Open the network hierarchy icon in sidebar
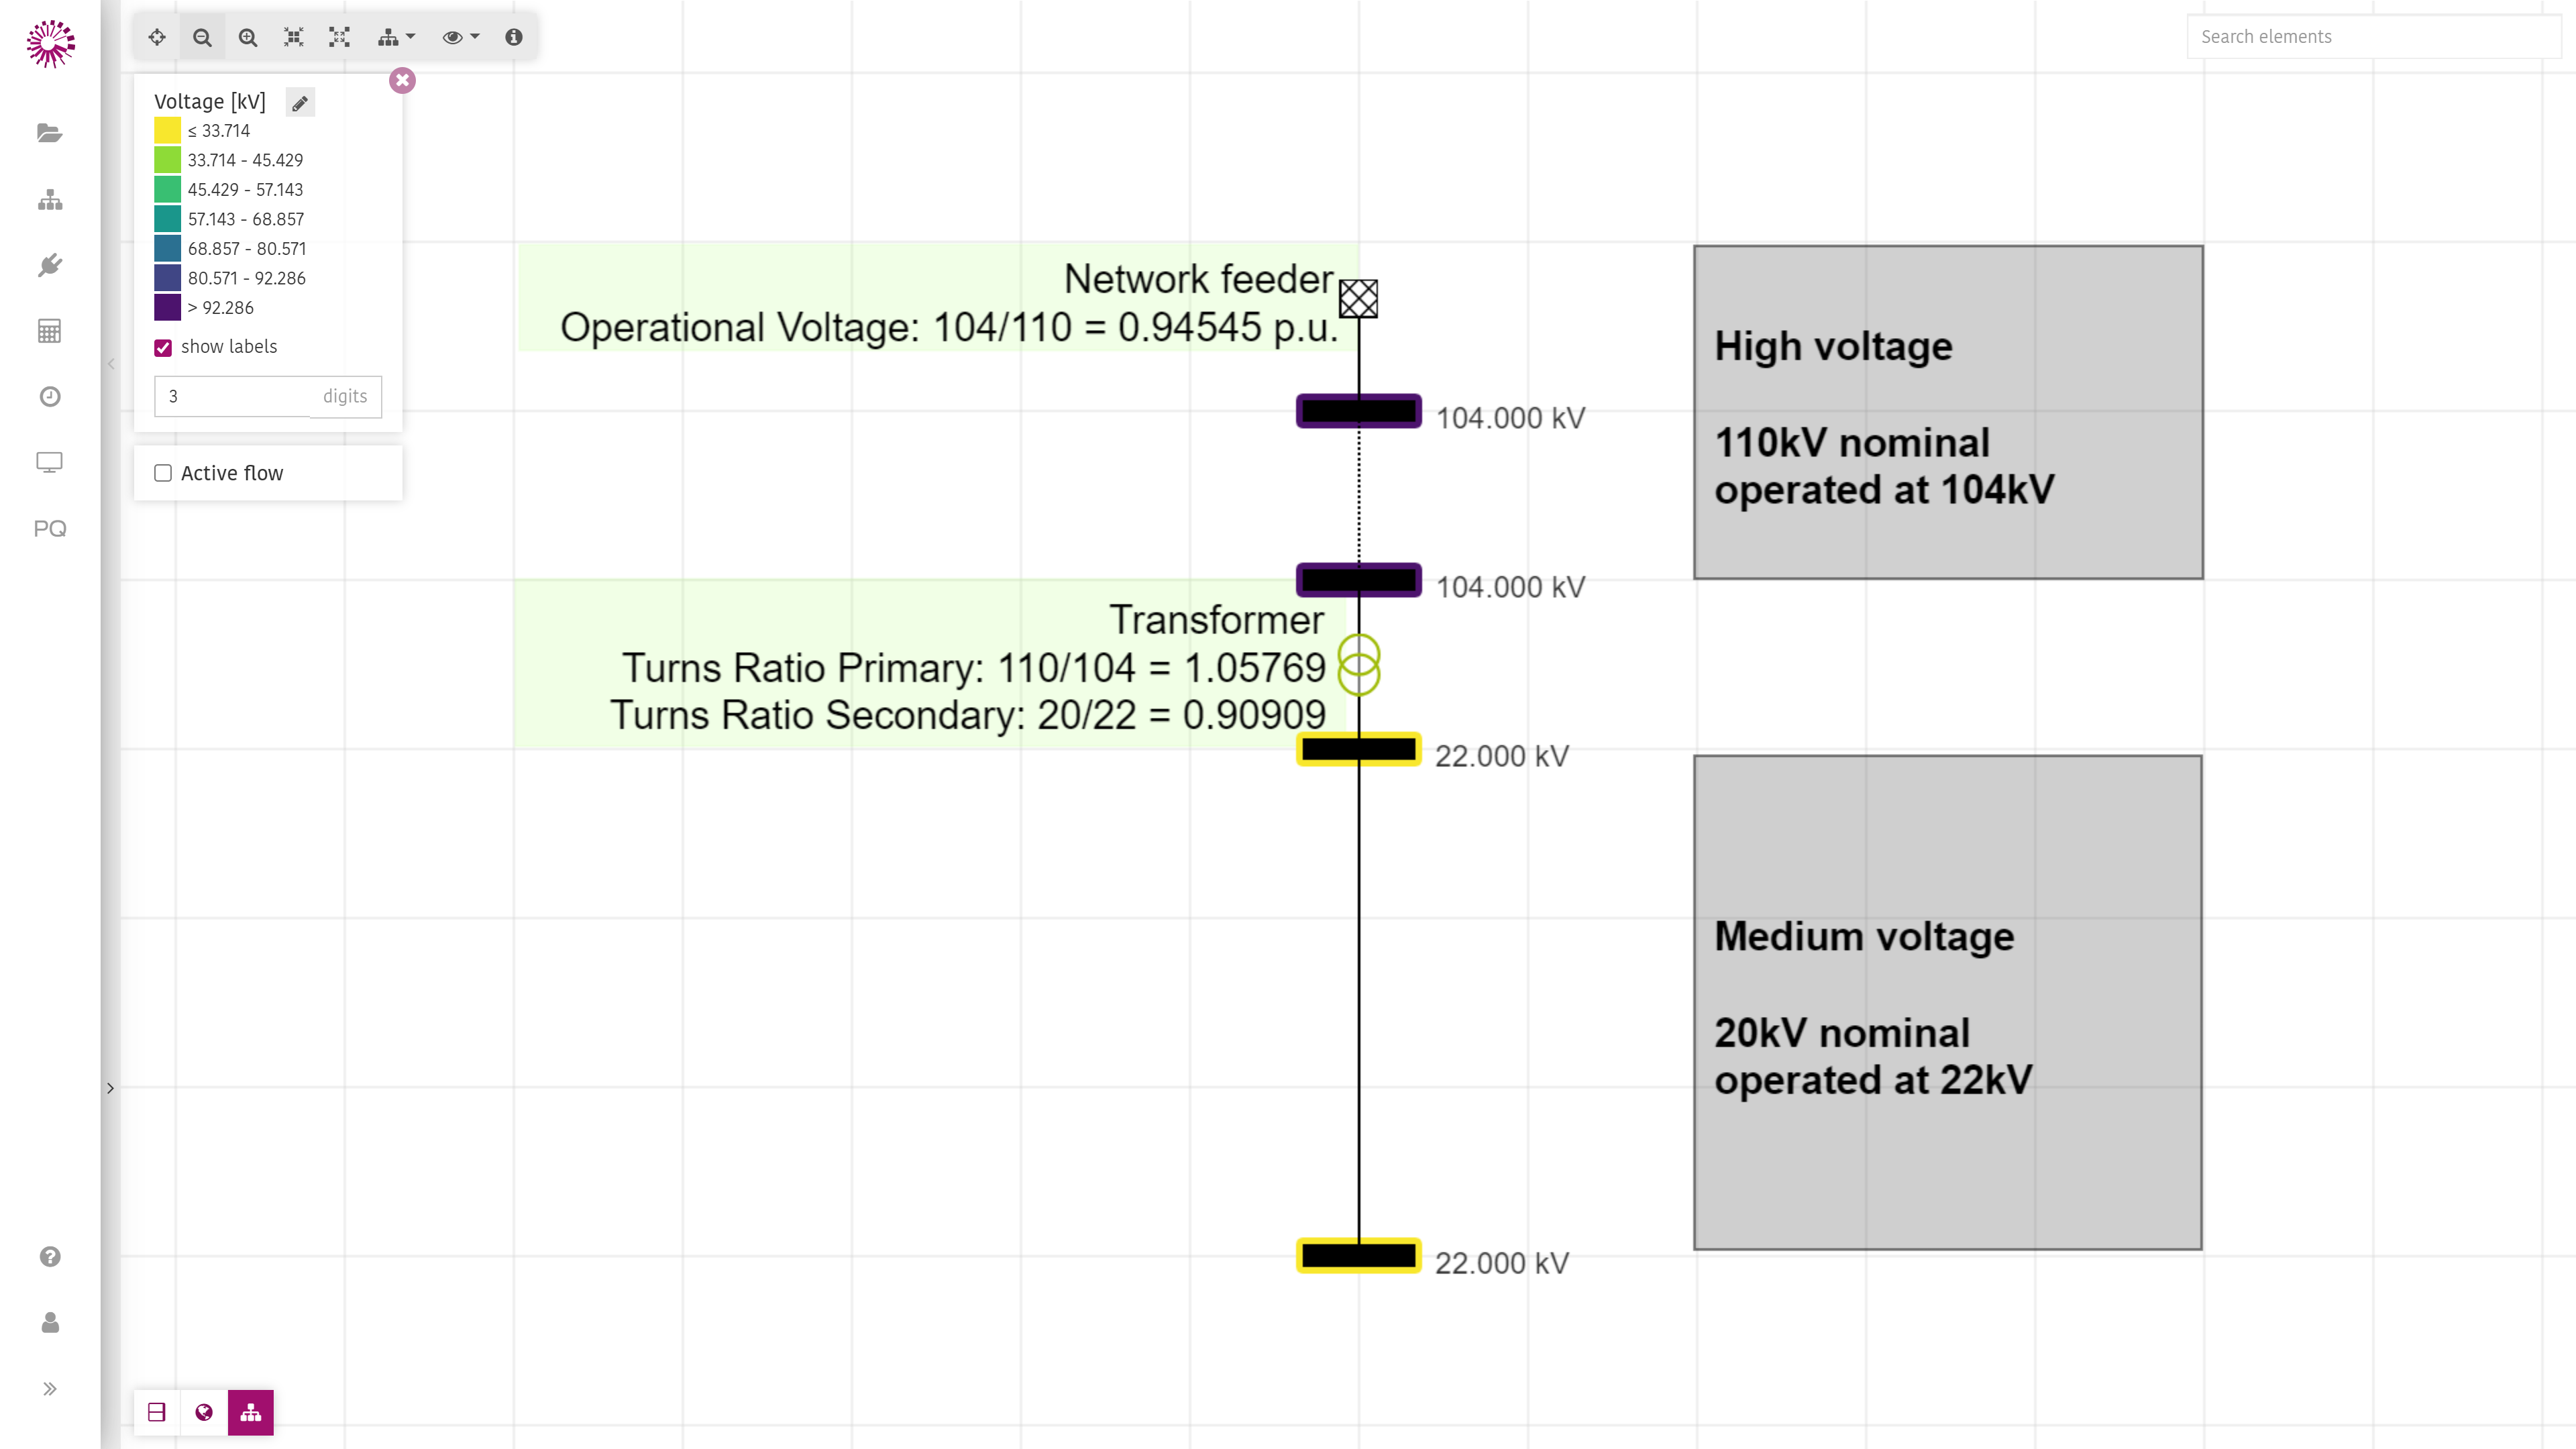Viewport: 2576px width, 1449px height. 50,200
